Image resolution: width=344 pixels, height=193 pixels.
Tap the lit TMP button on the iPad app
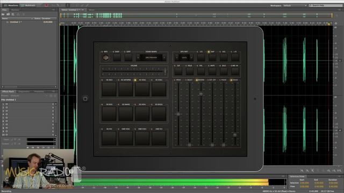[212, 58]
